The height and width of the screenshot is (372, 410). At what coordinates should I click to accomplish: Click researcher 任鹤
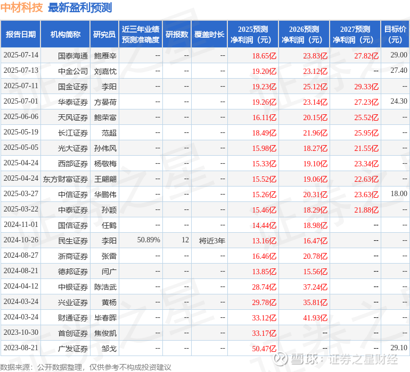pos(109,225)
